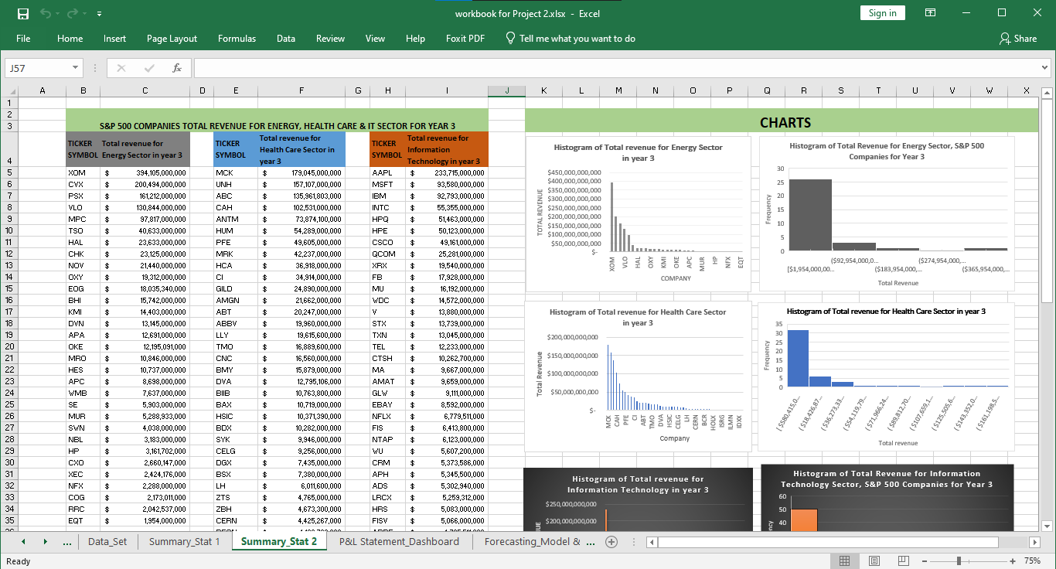The width and height of the screenshot is (1056, 569).
Task: Open the File menu
Action: pyautogui.click(x=23, y=39)
